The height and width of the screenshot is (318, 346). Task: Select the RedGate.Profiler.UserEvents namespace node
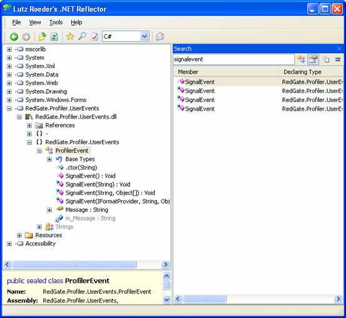(82, 142)
